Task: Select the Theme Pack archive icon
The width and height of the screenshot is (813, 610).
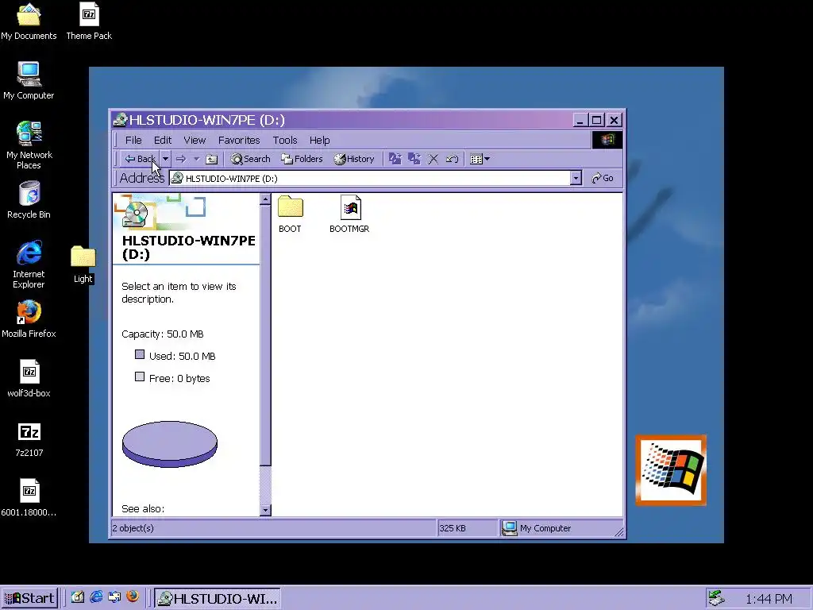Action: coord(89,21)
